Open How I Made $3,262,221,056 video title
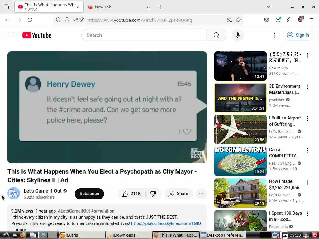 286,184
